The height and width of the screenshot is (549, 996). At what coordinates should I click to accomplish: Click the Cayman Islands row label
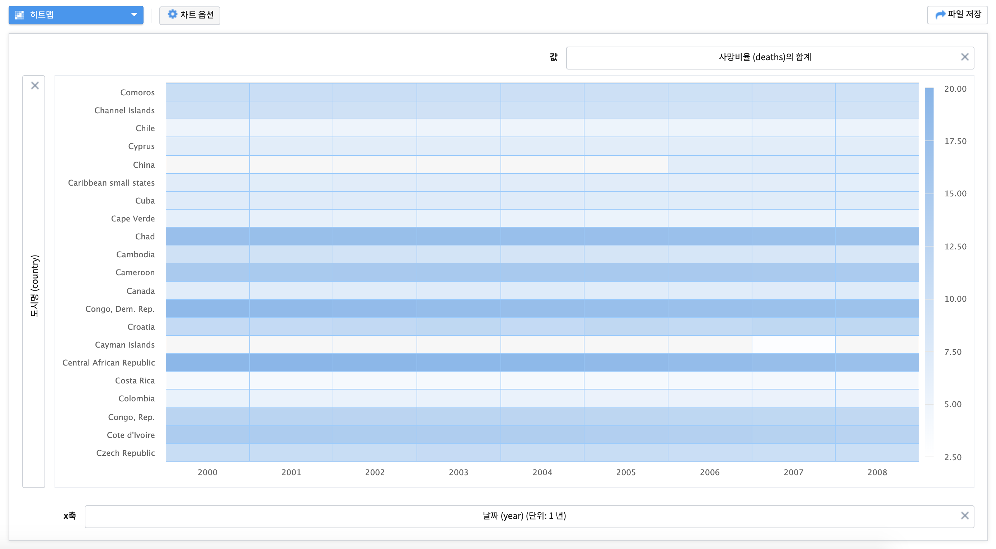125,345
